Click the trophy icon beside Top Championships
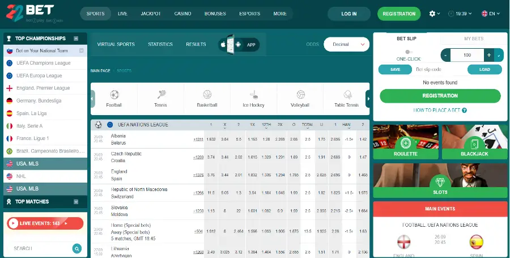This screenshot has height=258, width=510. 8,39
